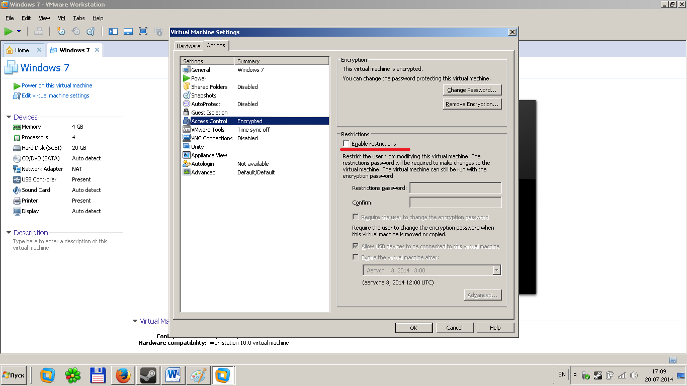Close the Windows 7 tab with its X

point(97,50)
